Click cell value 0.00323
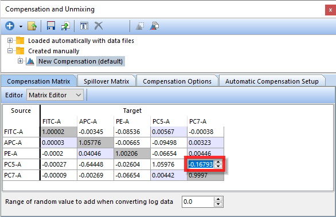Image resolution: width=336 pixels, height=217 pixels. pyautogui.click(x=205, y=143)
